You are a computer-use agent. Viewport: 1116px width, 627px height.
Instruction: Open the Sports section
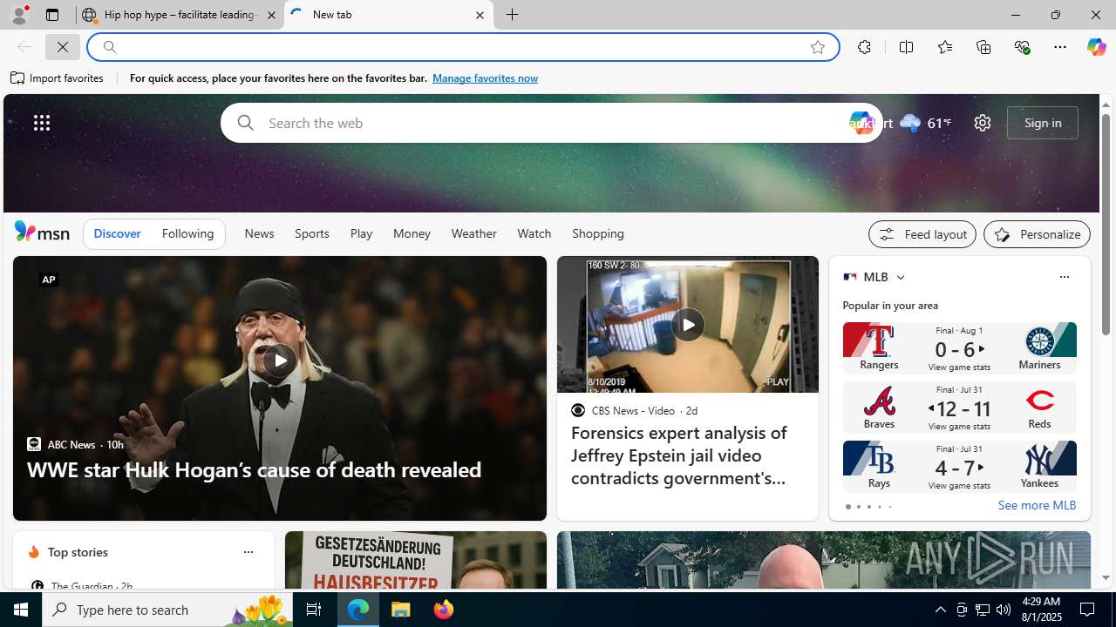coord(311,233)
